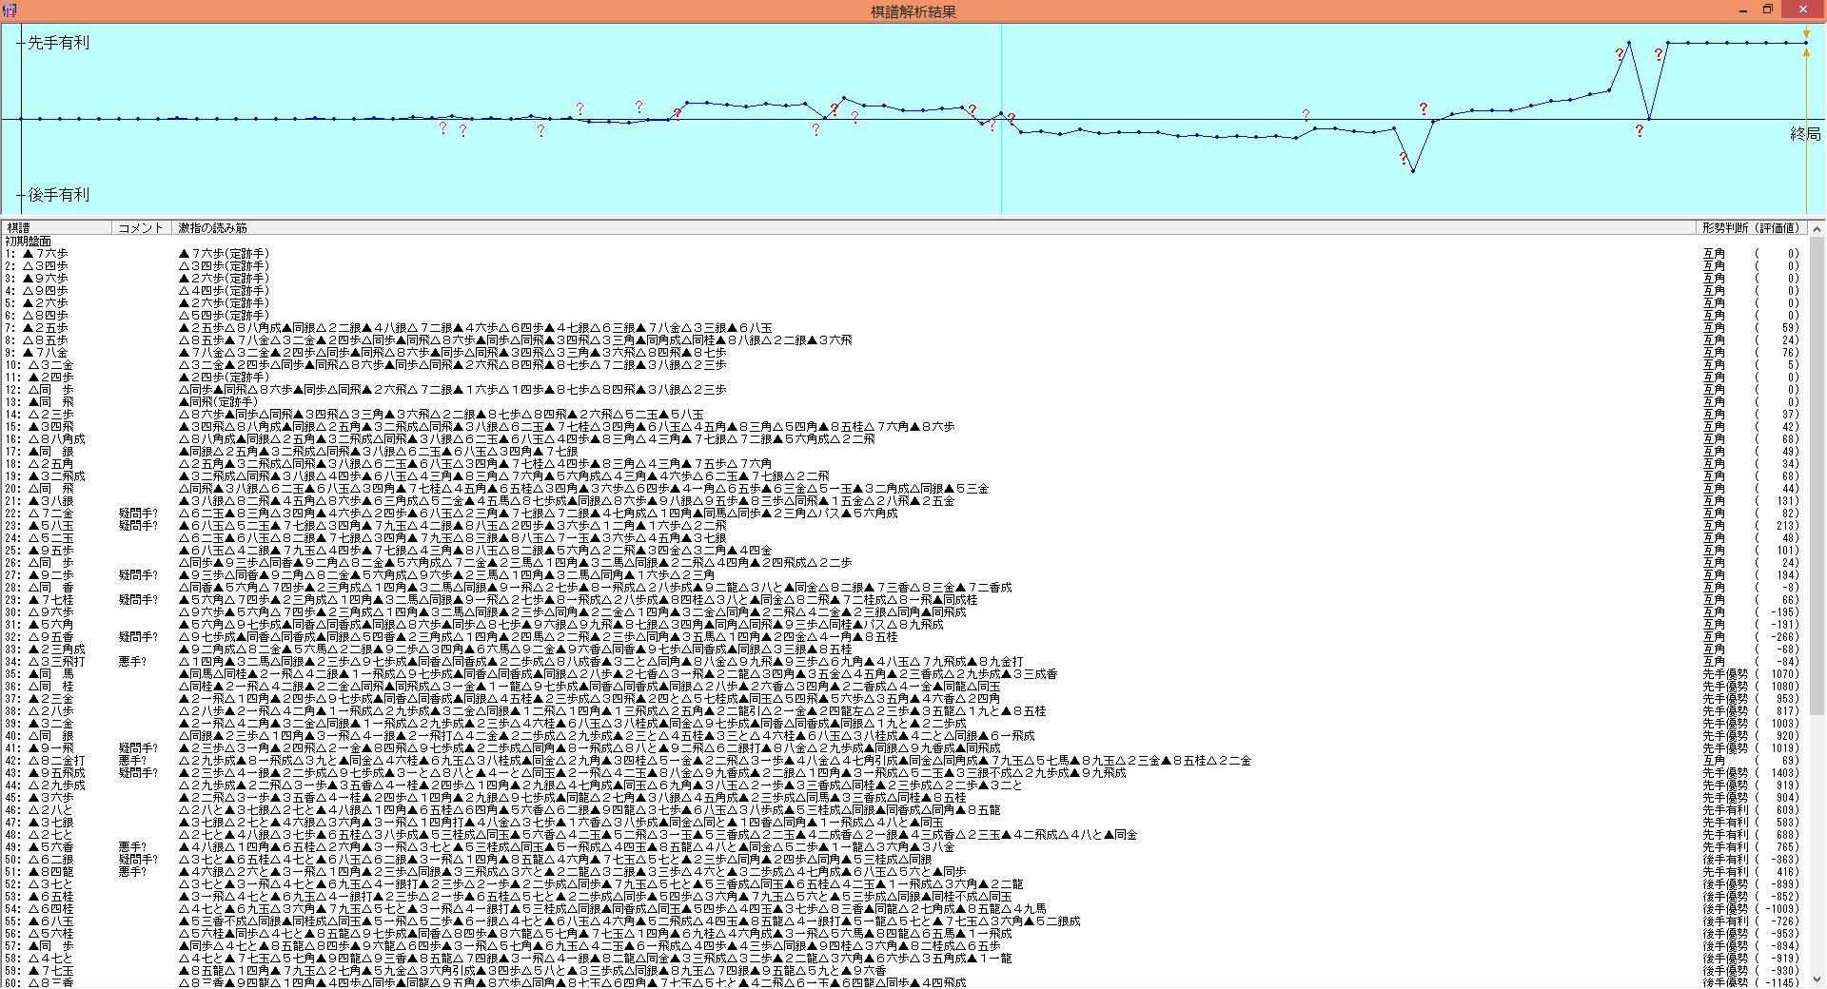Image resolution: width=1827 pixels, height=989 pixels.
Task: Click the vertical scrollbar thumb
Action: click(1817, 475)
